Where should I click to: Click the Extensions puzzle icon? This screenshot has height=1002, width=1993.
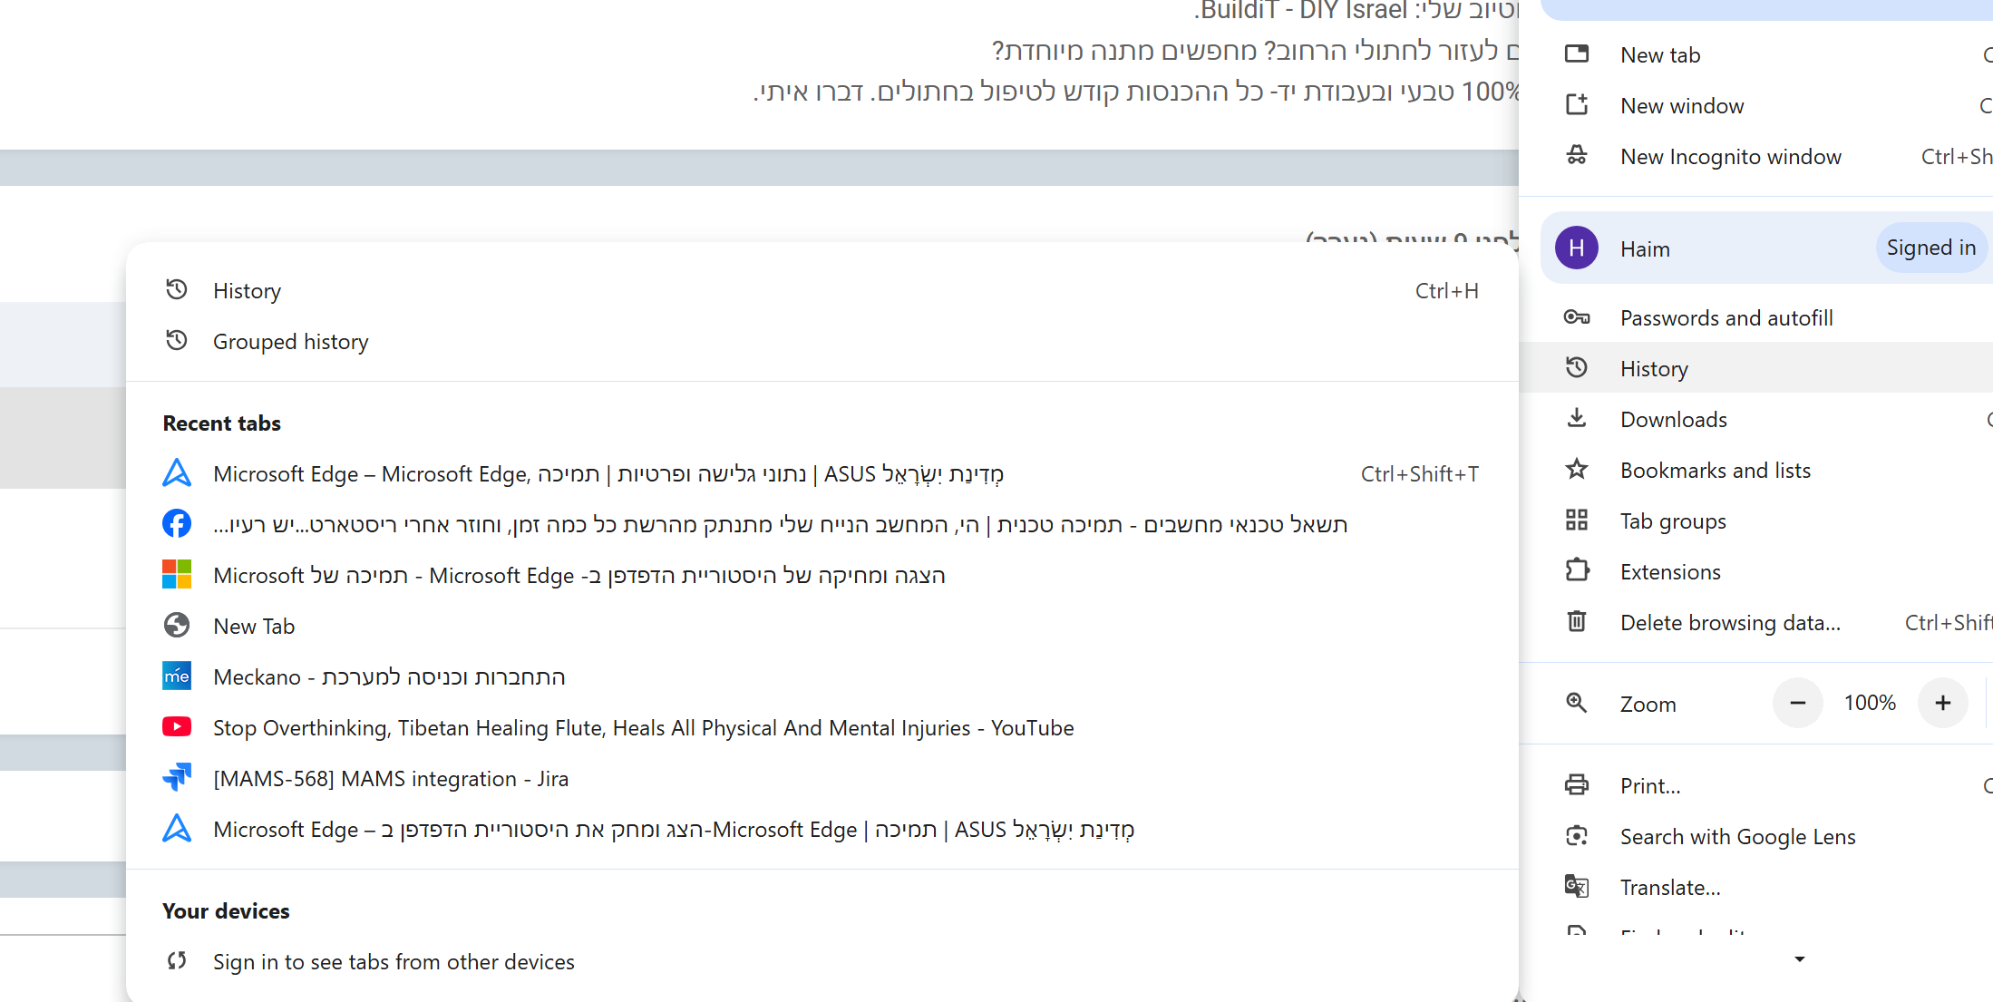(x=1577, y=571)
